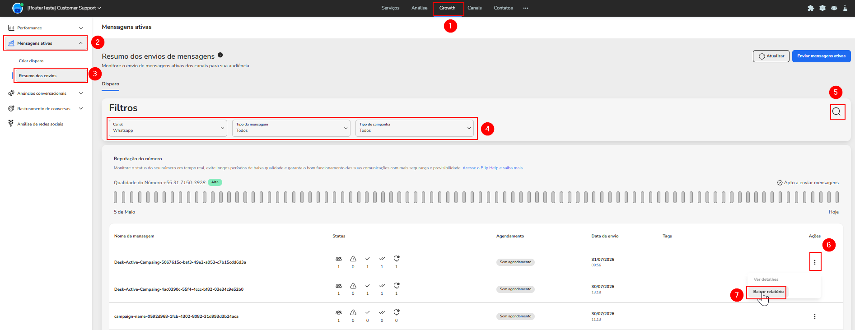Go to the Análise top menu
Image resolution: width=855 pixels, height=330 pixels.
tap(419, 8)
